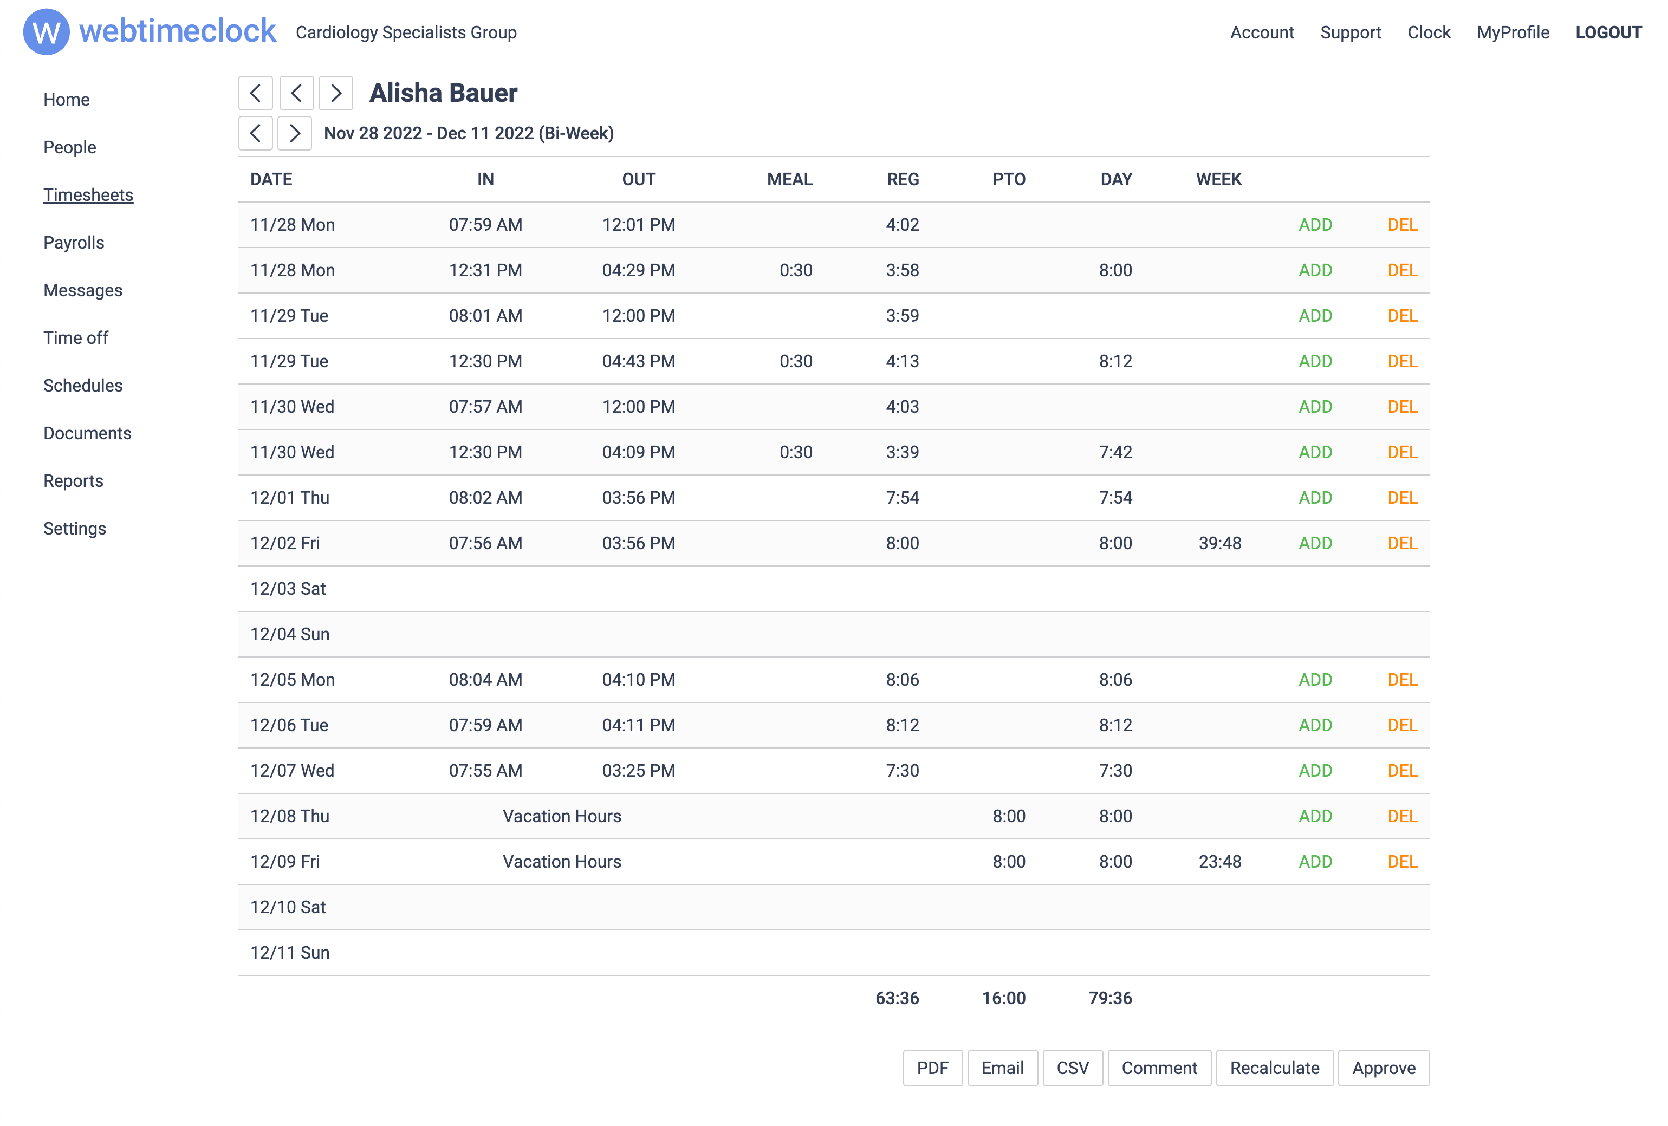Screen dimensions: 1668x1126
Task: Recalculate the timesheet totals
Action: click(1274, 1068)
